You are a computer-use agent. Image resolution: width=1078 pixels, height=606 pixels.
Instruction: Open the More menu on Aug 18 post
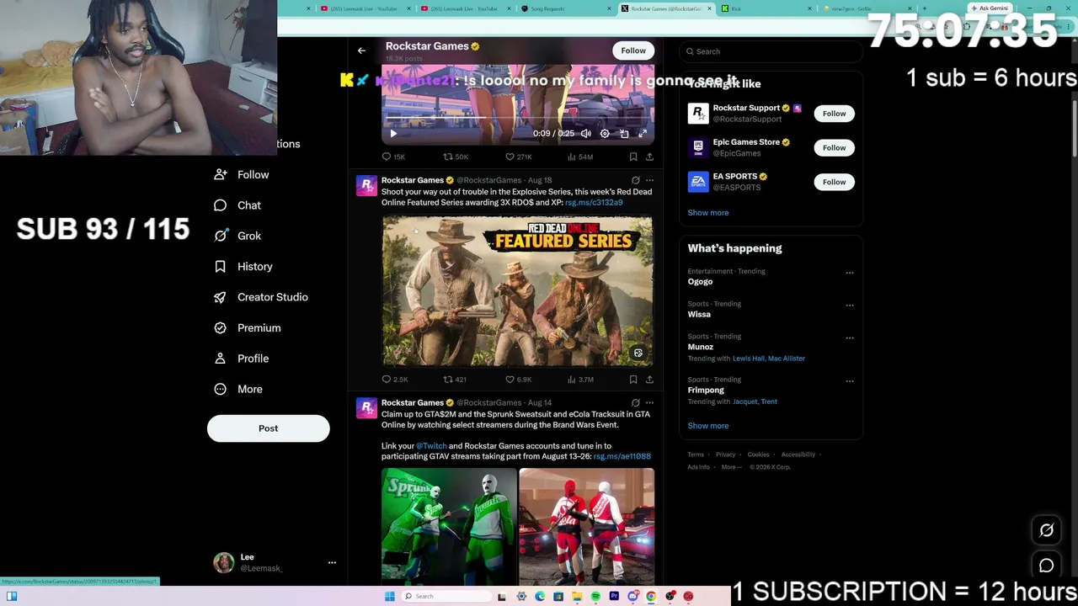pyautogui.click(x=649, y=180)
